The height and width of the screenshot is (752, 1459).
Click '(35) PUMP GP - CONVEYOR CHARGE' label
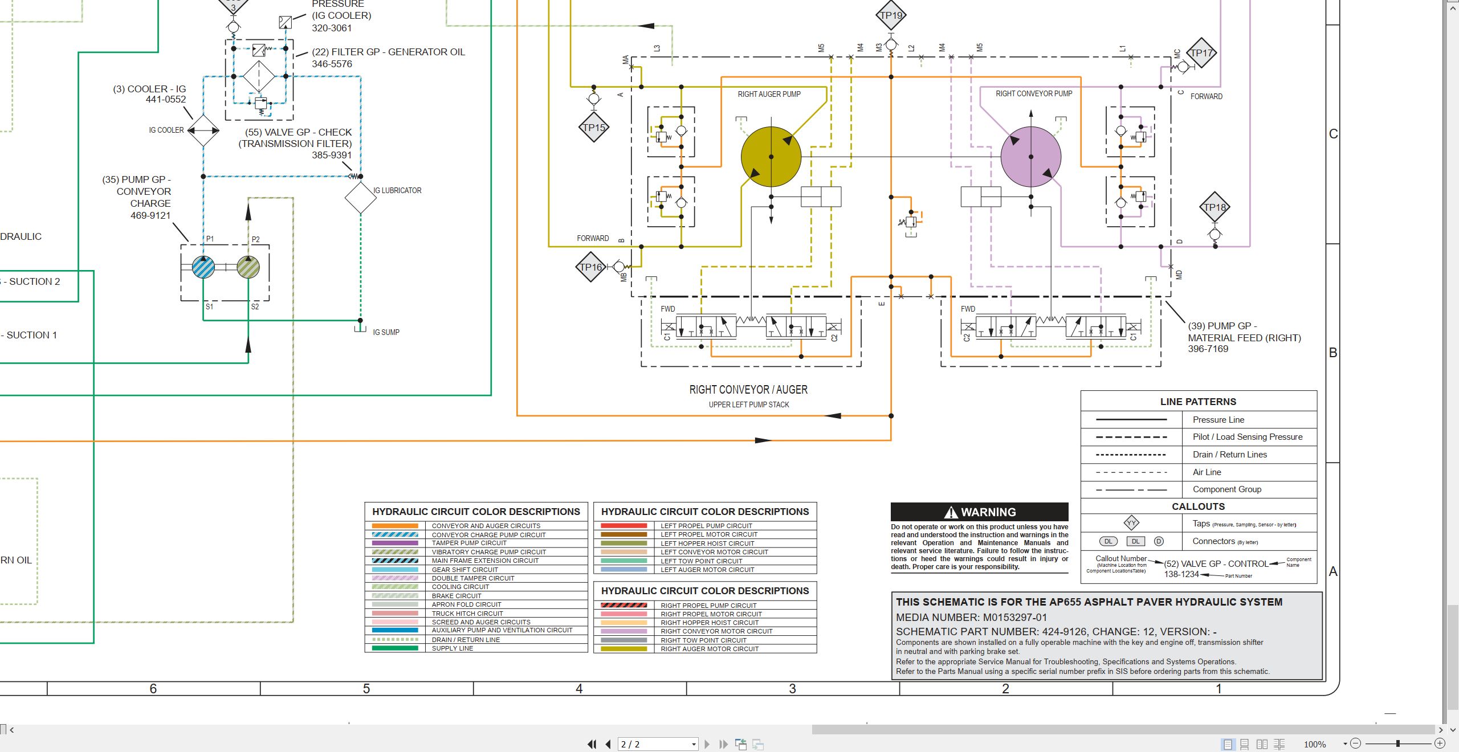[x=137, y=197]
